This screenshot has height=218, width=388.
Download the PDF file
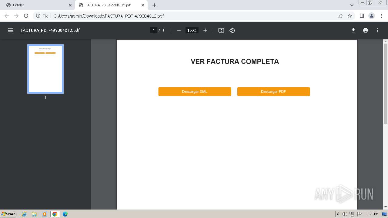[x=353, y=30]
